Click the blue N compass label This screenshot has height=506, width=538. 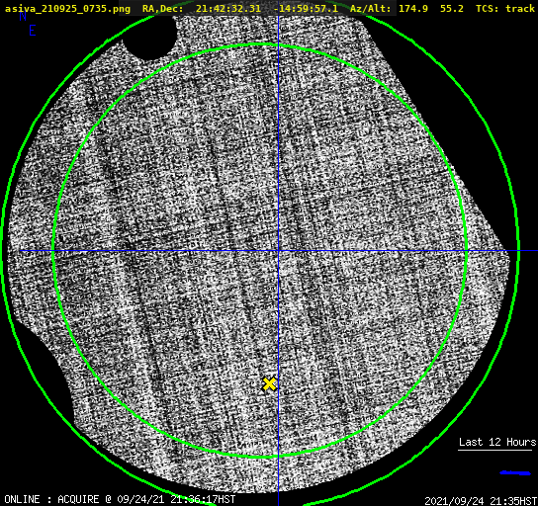(x=23, y=16)
